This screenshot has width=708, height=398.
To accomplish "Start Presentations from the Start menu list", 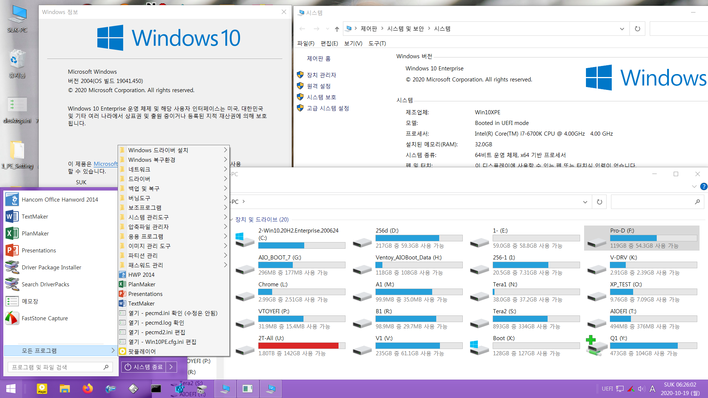I will [61, 250].
